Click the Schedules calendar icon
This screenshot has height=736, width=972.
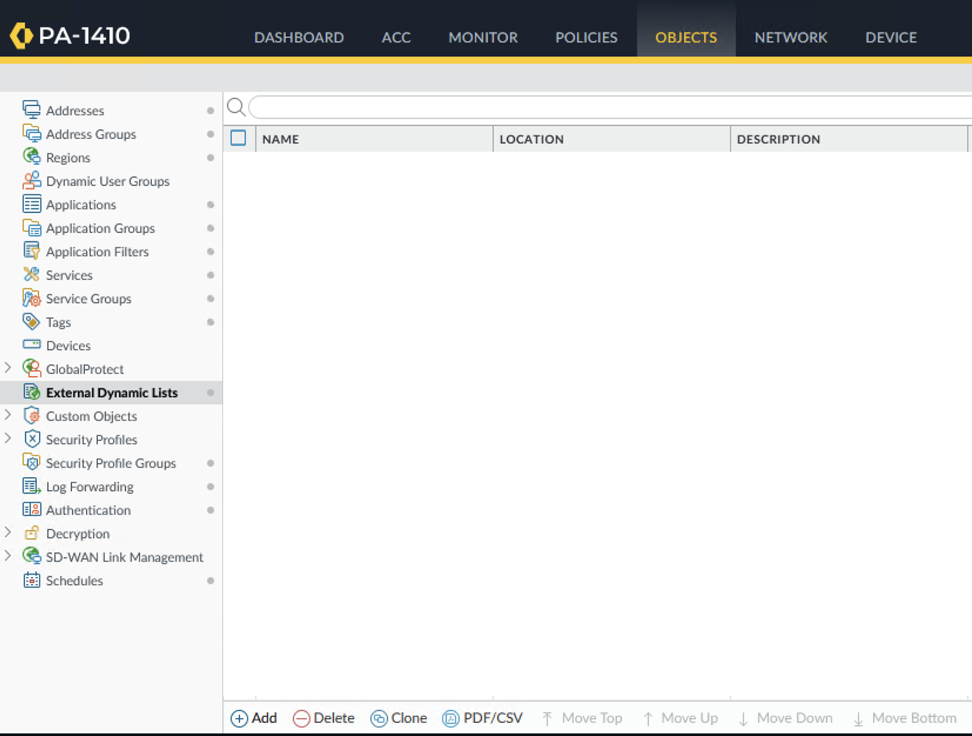[31, 580]
